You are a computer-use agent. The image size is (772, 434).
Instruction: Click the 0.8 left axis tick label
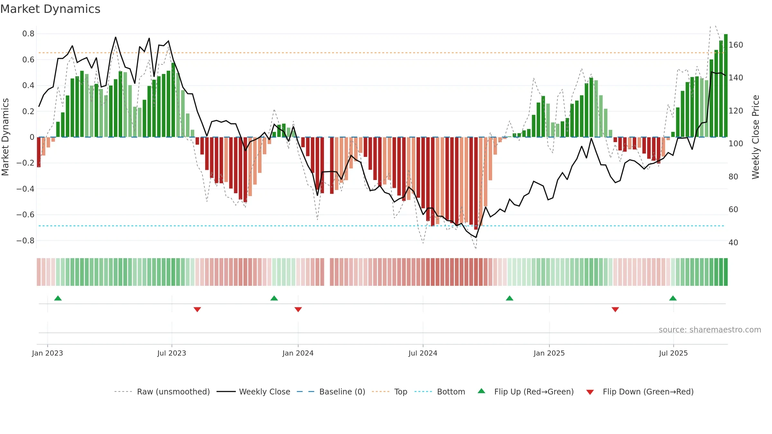point(28,34)
